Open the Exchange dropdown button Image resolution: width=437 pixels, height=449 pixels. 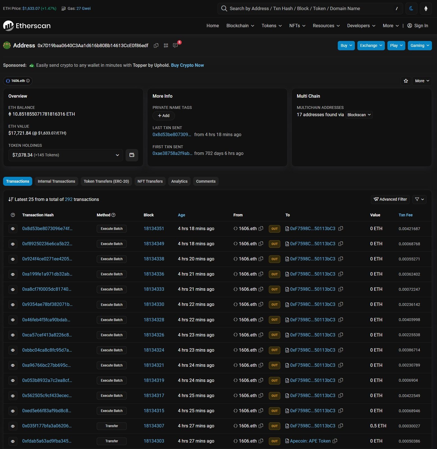371,45
